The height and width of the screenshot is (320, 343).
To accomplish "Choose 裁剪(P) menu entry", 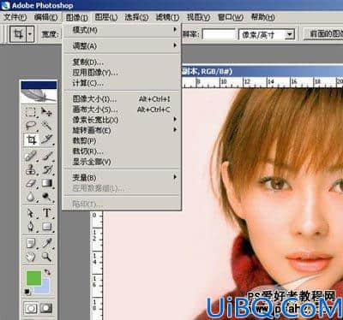I will [122, 141].
